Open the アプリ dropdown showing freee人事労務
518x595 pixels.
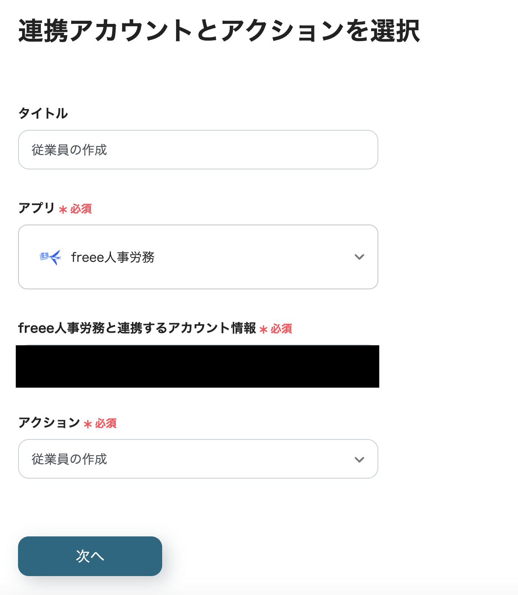point(198,257)
